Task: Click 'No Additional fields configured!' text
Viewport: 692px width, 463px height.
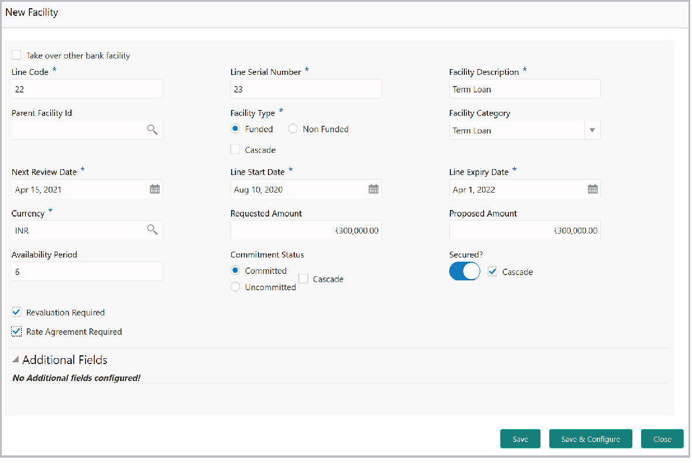Action: click(77, 378)
